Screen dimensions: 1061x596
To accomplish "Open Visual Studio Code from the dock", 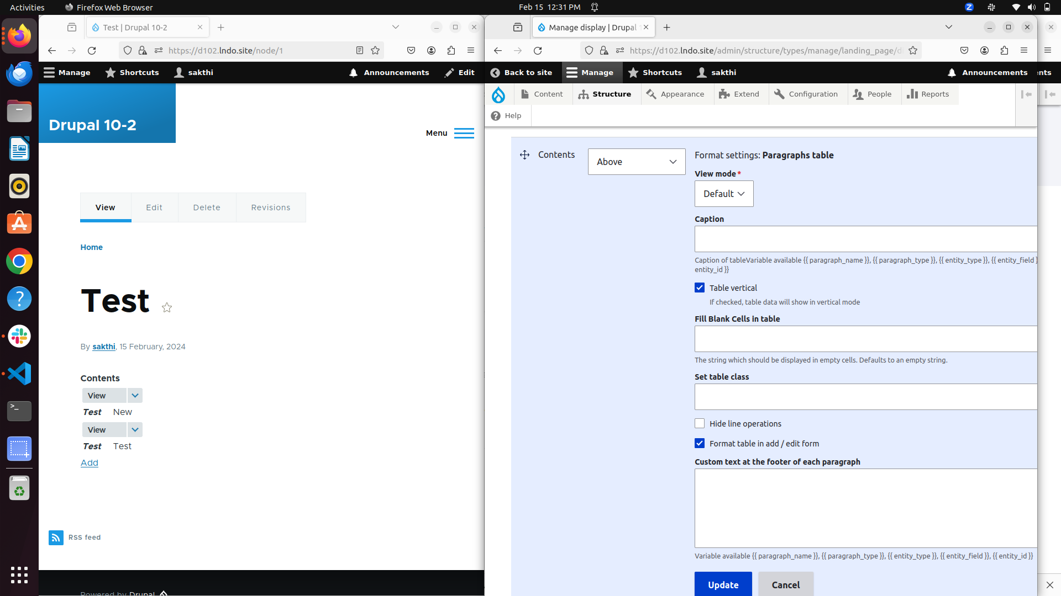I will click(x=19, y=374).
